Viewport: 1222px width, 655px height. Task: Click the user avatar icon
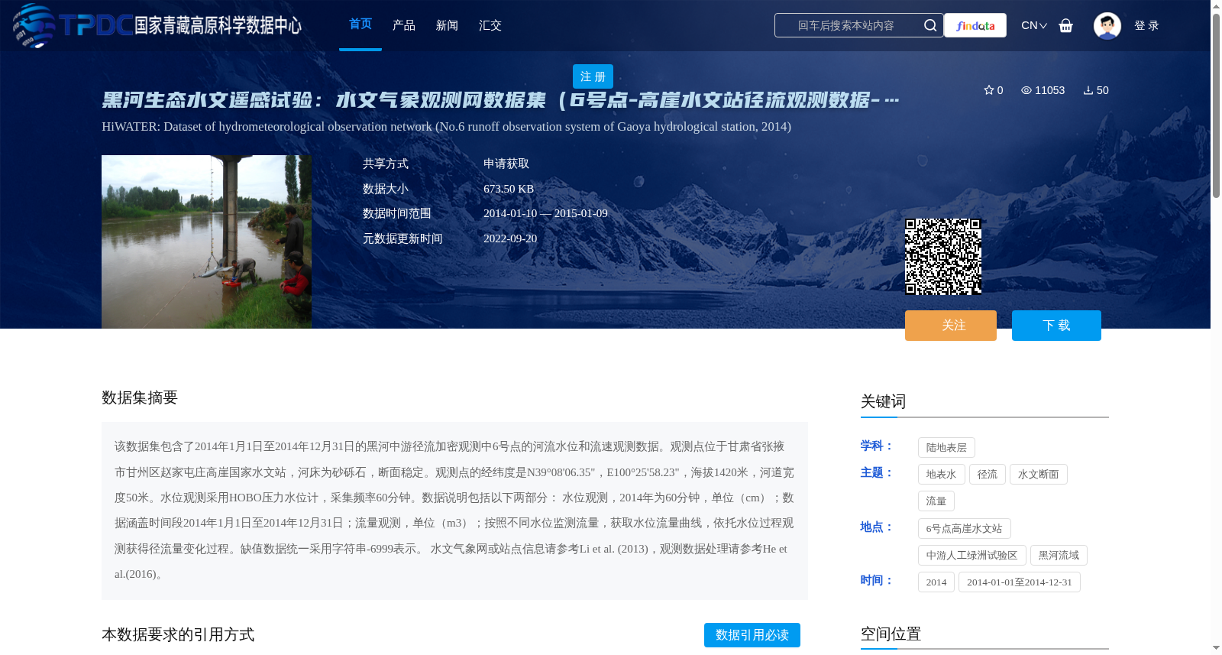click(1107, 25)
